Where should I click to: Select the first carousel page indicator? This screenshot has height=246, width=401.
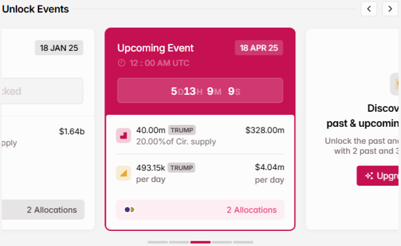[158, 242]
